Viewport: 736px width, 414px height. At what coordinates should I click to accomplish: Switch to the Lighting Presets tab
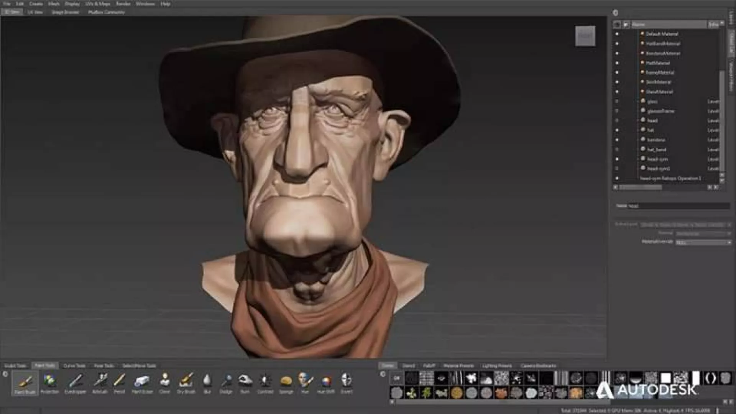click(x=497, y=366)
